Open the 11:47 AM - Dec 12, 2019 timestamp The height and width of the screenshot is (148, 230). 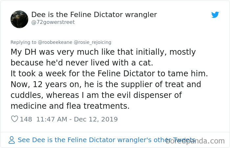[77, 119]
